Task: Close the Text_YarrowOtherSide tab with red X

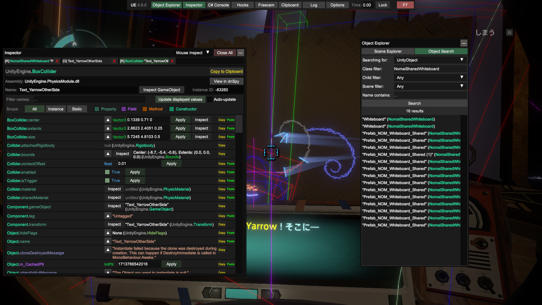Action: click(114, 61)
